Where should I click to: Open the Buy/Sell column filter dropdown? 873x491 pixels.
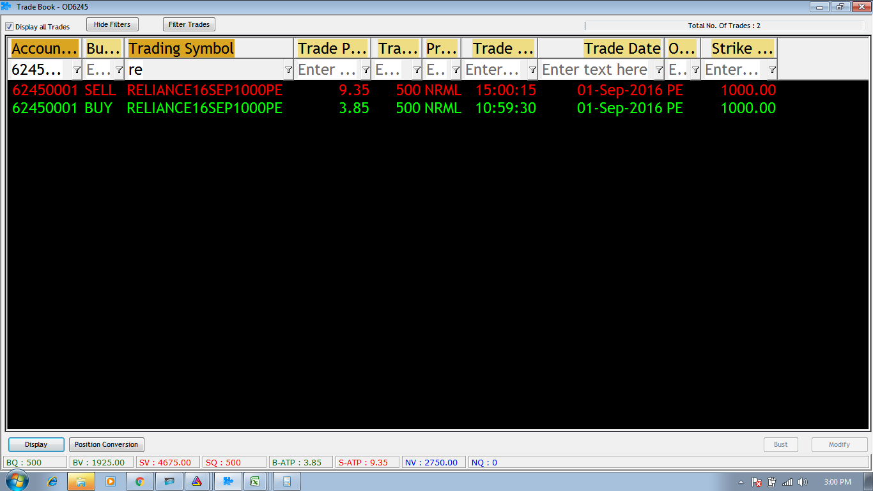point(119,70)
